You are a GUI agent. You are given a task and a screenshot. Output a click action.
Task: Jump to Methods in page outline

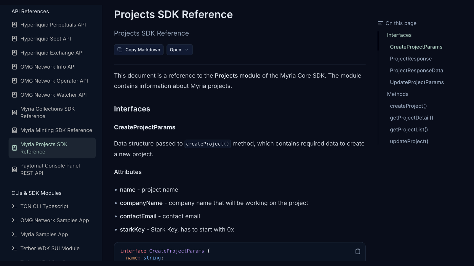tap(398, 94)
